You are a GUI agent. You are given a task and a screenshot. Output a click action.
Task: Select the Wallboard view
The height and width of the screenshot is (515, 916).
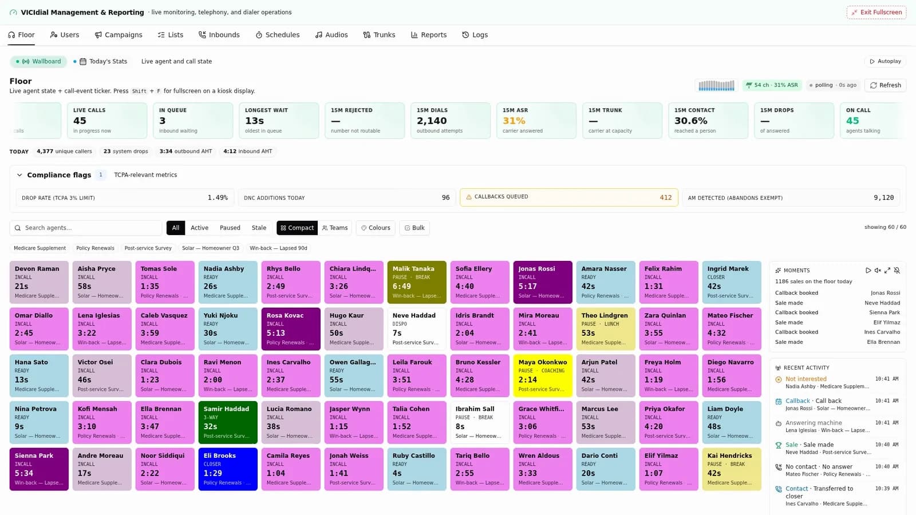click(x=38, y=61)
